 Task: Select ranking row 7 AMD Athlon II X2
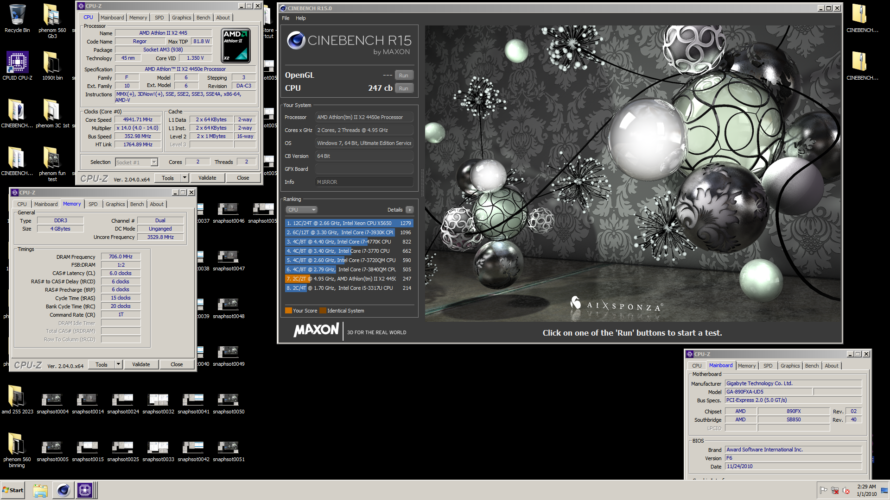(349, 279)
